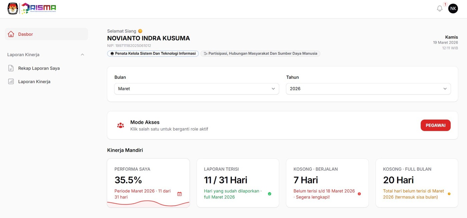
Task: Click yellow indicator on Kosong Full Bulan card
Action: (449, 193)
